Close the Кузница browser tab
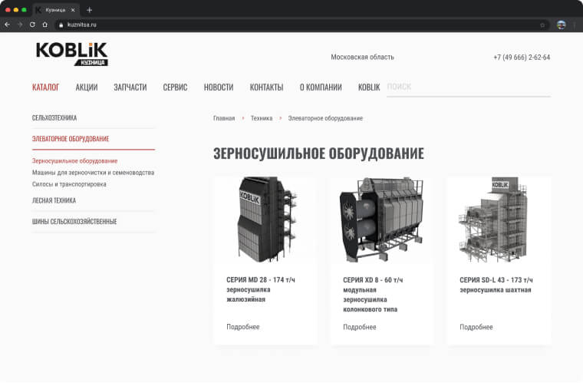This screenshot has height=383, width=583. pos(73,10)
